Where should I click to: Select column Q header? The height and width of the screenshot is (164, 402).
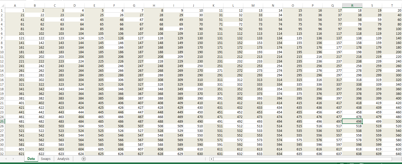point(332,5)
